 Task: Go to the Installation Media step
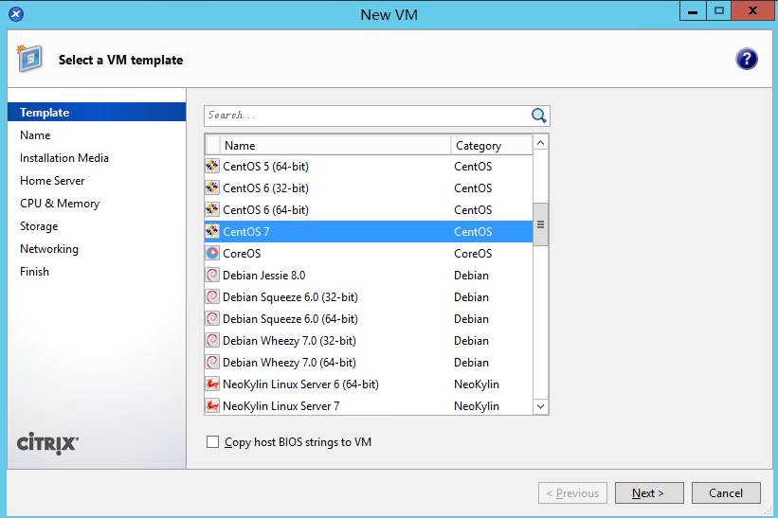(64, 158)
